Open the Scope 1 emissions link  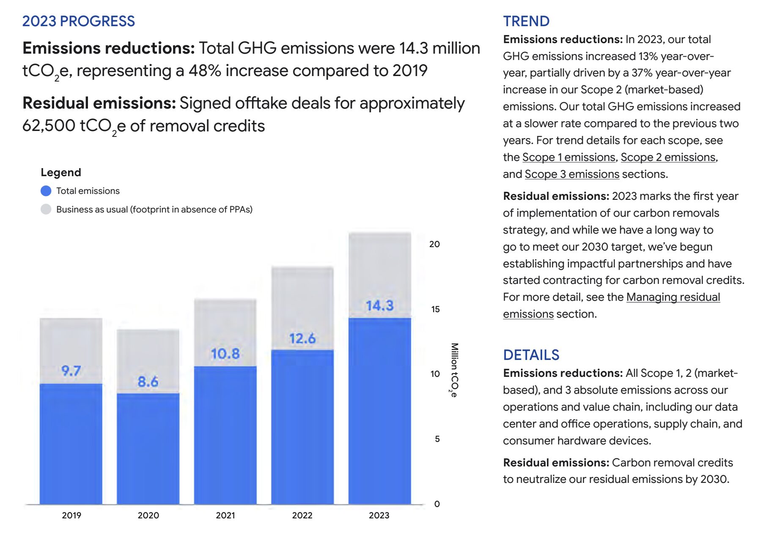point(568,157)
